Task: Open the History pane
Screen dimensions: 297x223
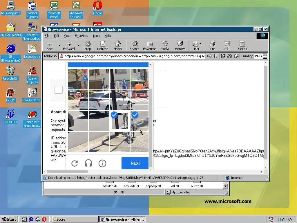Action: click(x=180, y=46)
